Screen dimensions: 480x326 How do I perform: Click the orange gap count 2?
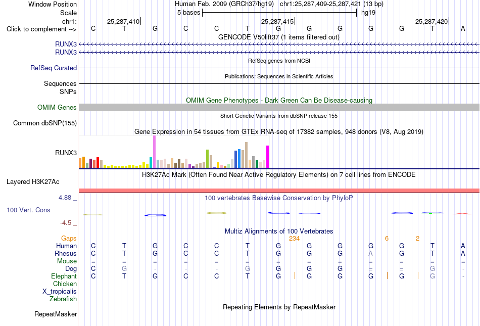[x=417, y=238]
